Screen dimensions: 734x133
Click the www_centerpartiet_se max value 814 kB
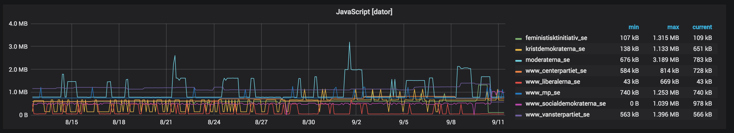670,71
